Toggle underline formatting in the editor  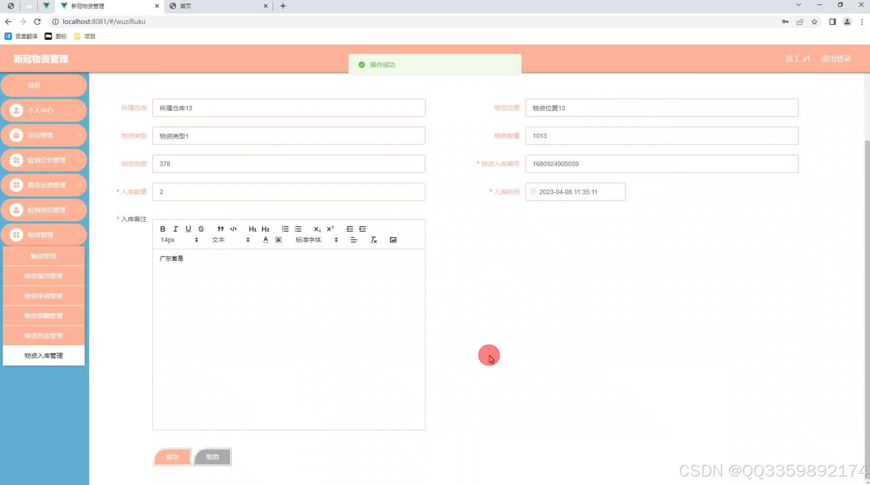pos(188,229)
